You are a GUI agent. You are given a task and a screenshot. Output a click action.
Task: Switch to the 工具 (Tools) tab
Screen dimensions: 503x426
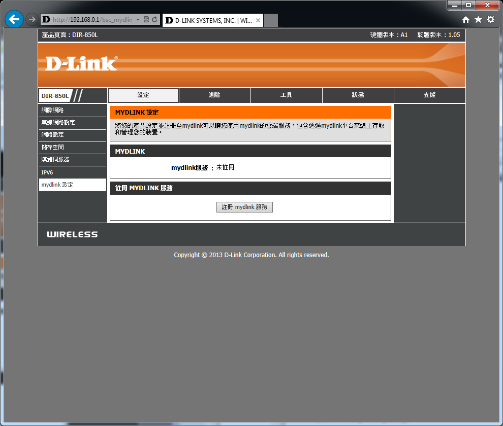pyautogui.click(x=286, y=95)
